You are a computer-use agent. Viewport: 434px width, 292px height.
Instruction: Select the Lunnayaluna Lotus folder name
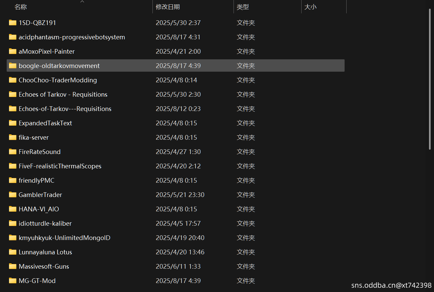click(45, 252)
